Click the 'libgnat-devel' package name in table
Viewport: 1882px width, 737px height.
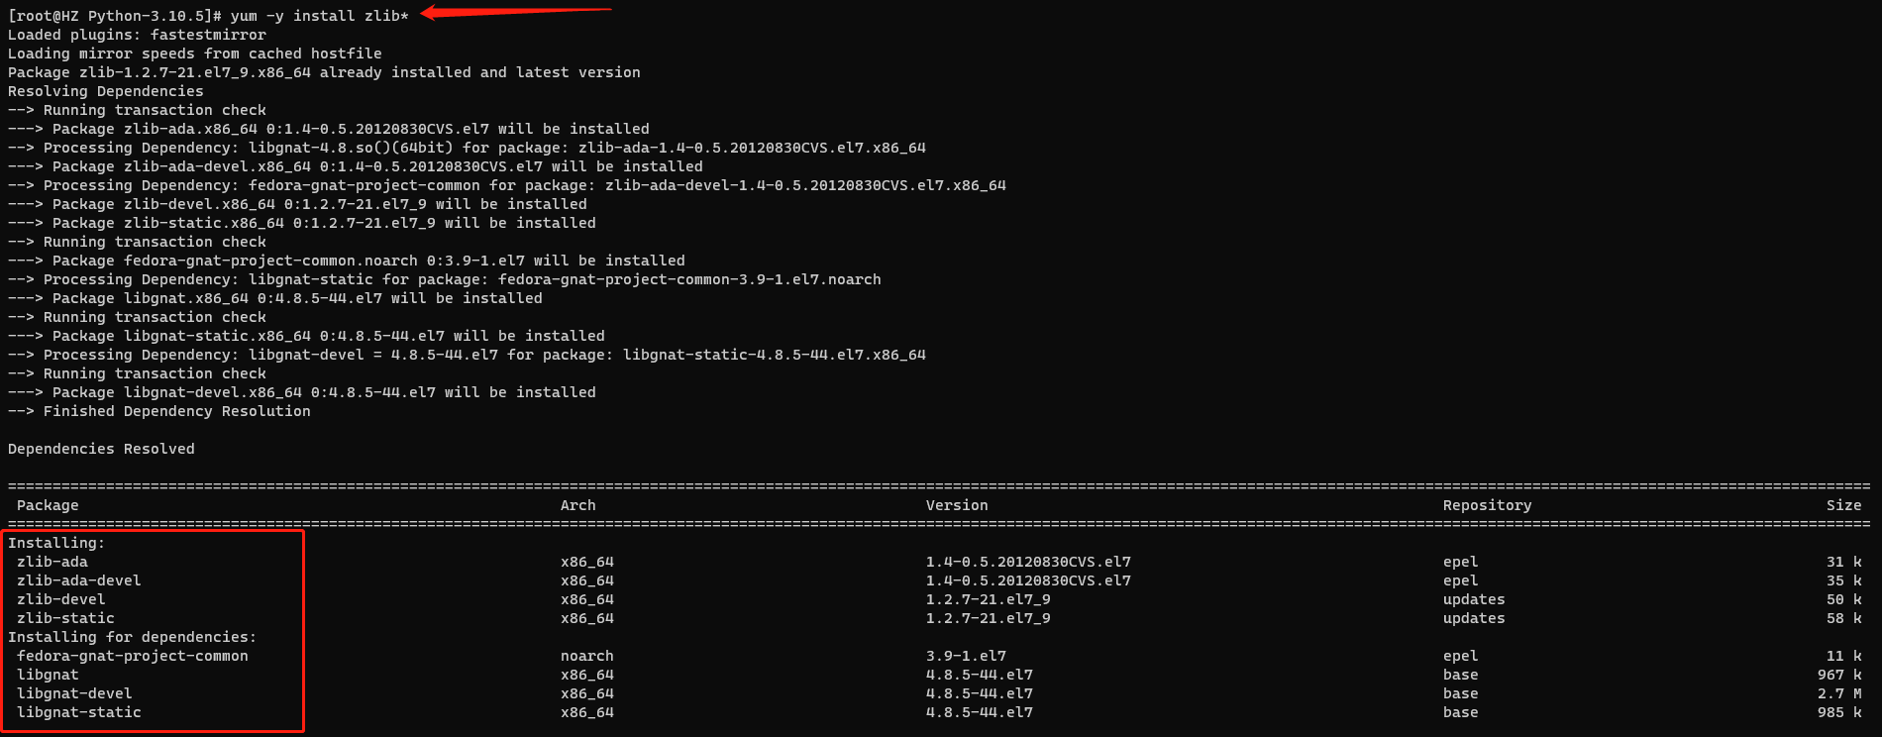74,693
